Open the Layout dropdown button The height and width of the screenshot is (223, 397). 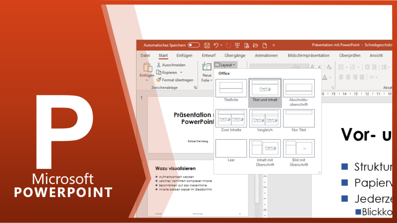click(x=225, y=65)
